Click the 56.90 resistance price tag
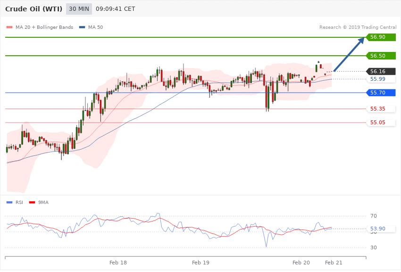 click(x=381, y=37)
